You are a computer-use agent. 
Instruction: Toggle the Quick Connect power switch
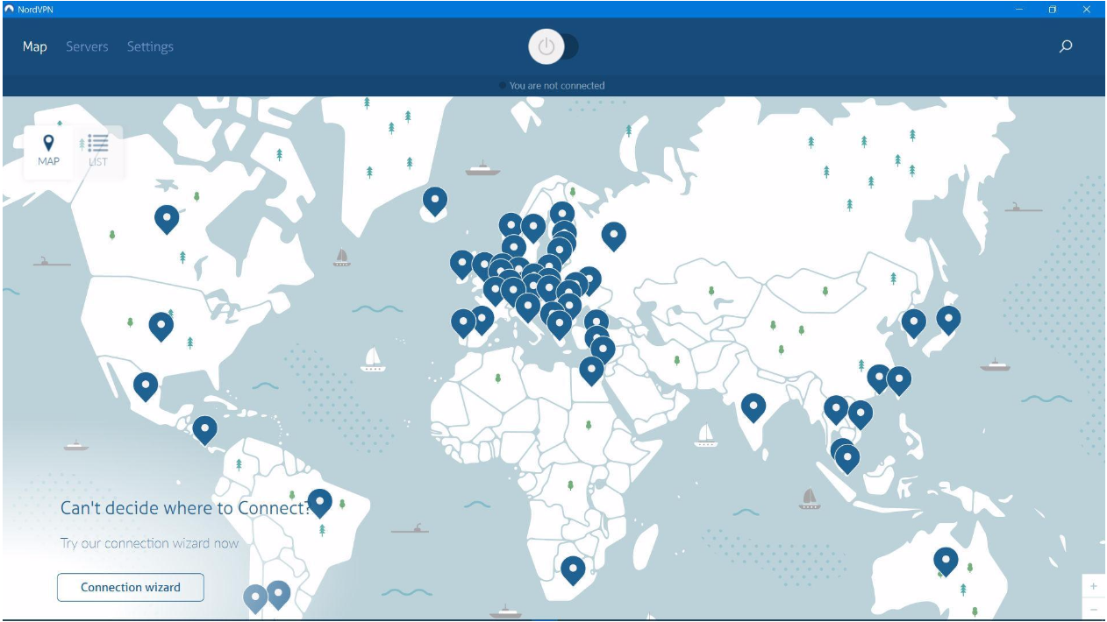point(546,47)
